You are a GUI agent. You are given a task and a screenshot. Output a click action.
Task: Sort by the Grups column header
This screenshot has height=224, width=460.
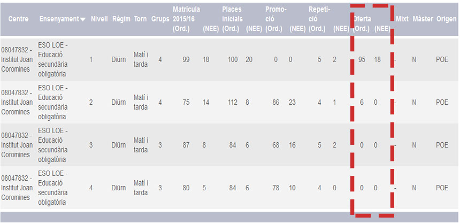160,19
